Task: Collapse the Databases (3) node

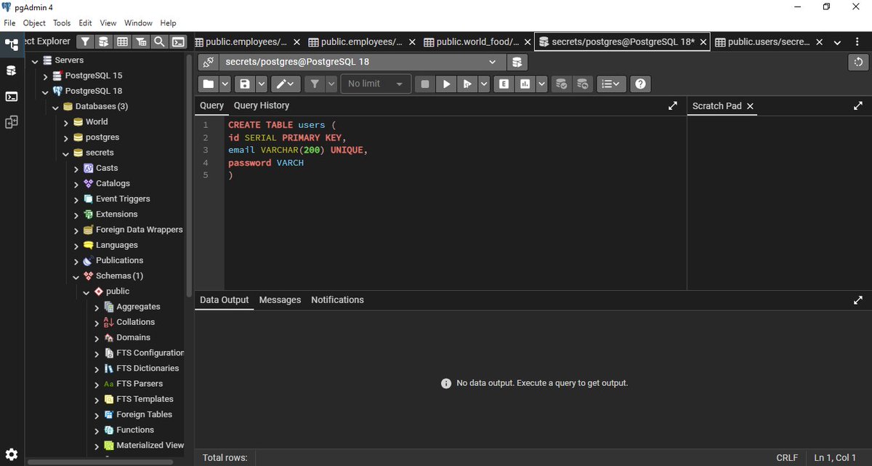Action: point(56,107)
